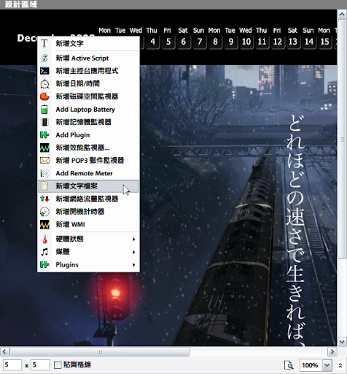The height and width of the screenshot is (374, 347).
Task: Click the green waveform performance monitor icon
Action: pos(44,148)
